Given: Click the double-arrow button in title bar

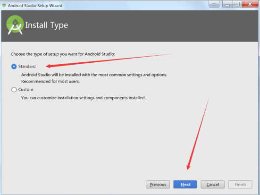Looking at the screenshot, I should (214, 4).
